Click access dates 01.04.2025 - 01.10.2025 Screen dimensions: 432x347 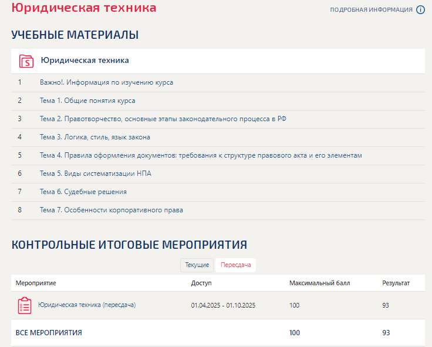223,305
